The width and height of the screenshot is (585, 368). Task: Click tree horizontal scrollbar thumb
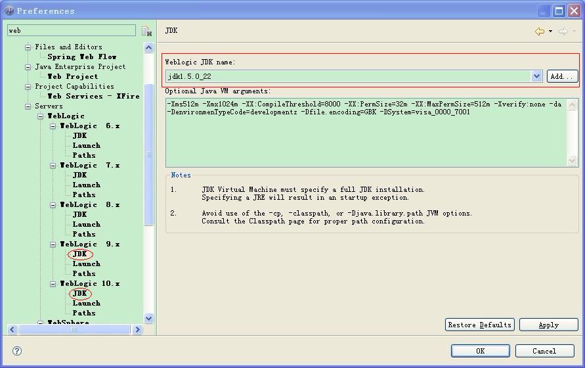tap(74, 329)
